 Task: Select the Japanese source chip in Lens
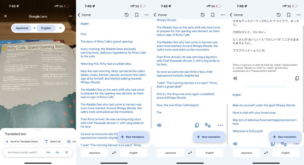tap(22, 28)
